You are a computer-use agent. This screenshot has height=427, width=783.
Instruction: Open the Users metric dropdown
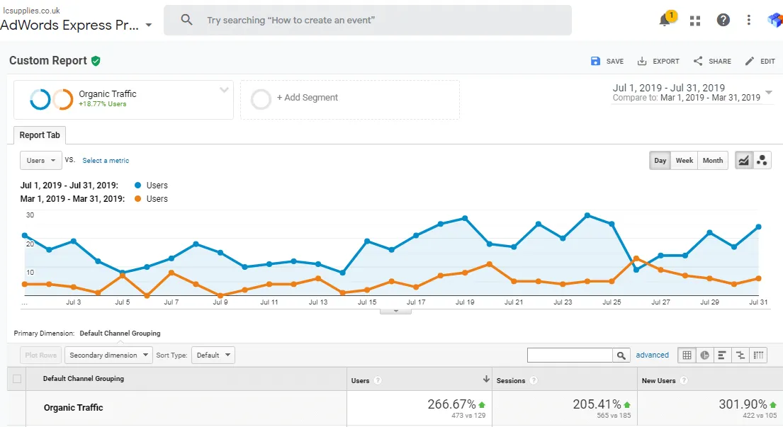pos(41,160)
